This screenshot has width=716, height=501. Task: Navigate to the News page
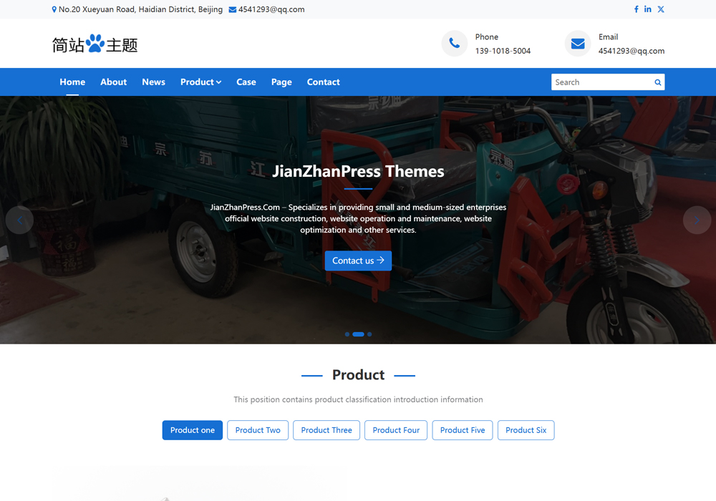[153, 82]
